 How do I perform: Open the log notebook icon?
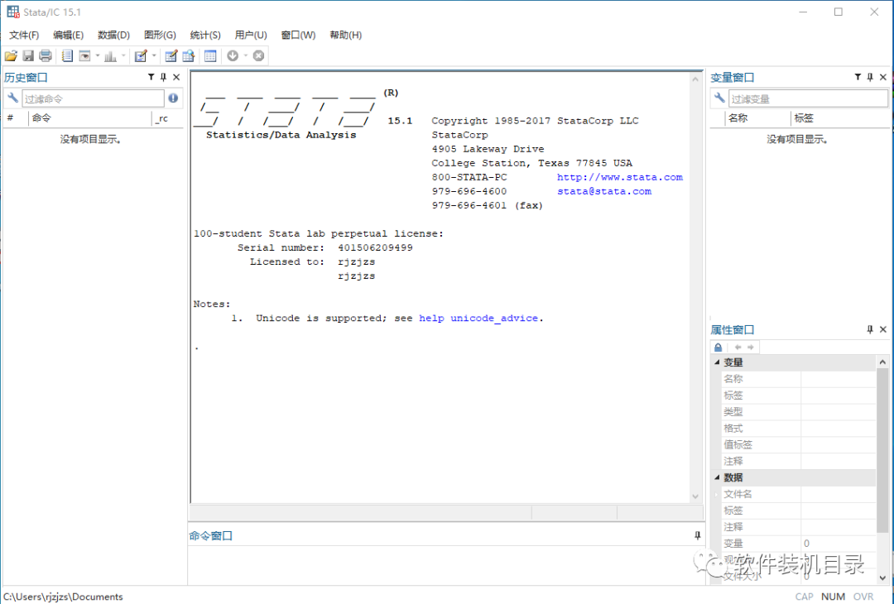click(67, 55)
